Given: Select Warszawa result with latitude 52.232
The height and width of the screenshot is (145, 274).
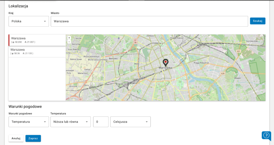Looking at the screenshot, I should [x=37, y=40].
